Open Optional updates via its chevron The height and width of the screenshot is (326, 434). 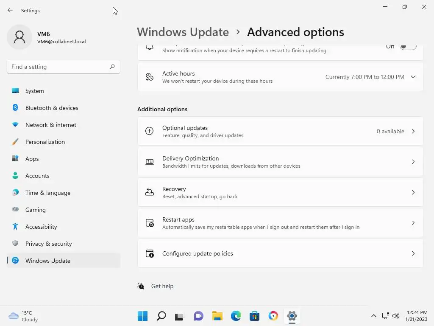click(413, 131)
